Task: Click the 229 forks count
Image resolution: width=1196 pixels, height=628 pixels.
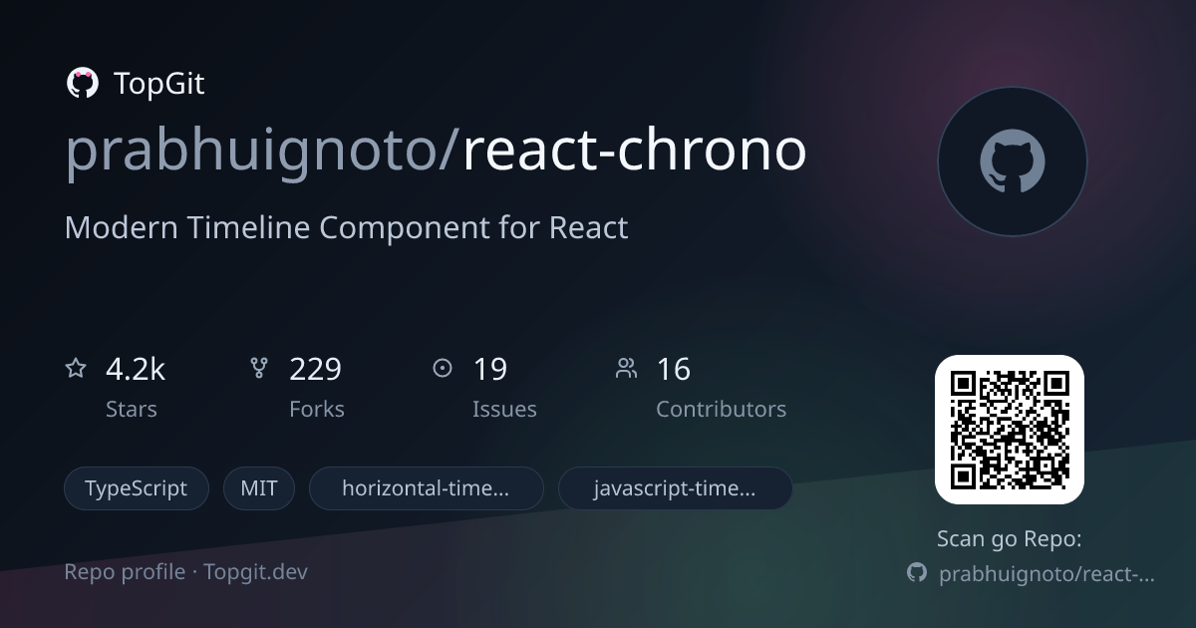Action: 315,370
